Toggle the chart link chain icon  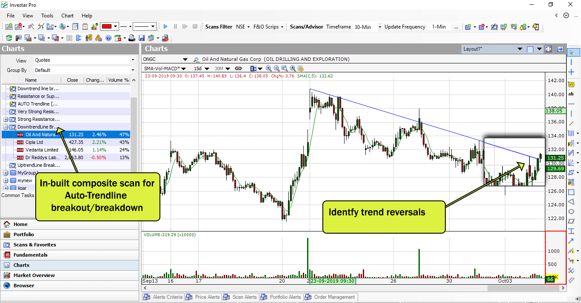click(x=238, y=68)
